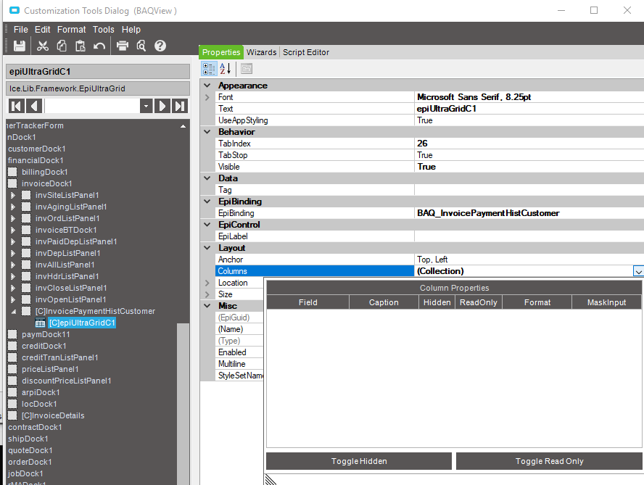
Task: Sort properties alphabetically with A-Z icon
Action: [x=226, y=69]
